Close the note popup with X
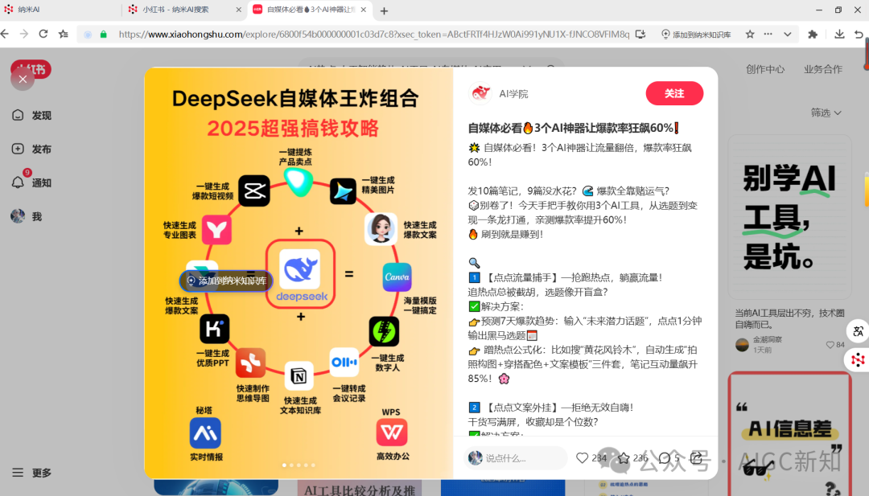869x496 pixels. (x=23, y=79)
